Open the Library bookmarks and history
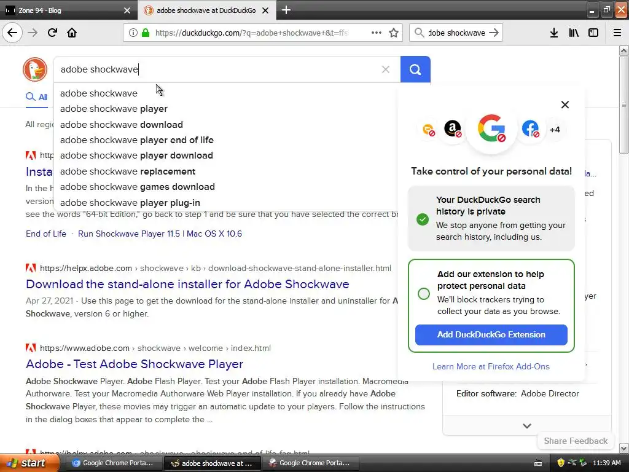Viewport: 629px width, 472px height. [x=574, y=33]
